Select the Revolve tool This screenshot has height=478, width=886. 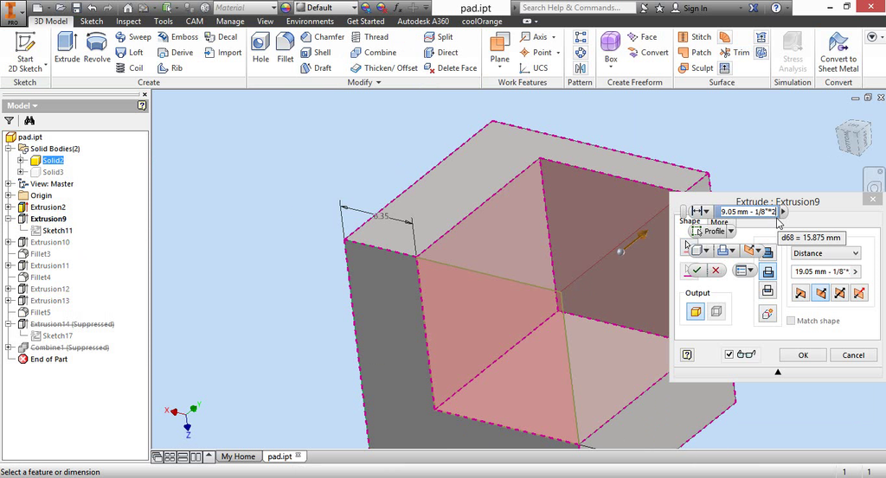pyautogui.click(x=97, y=48)
